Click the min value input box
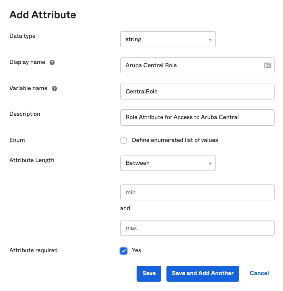The width and height of the screenshot is (283, 291). coord(197,192)
